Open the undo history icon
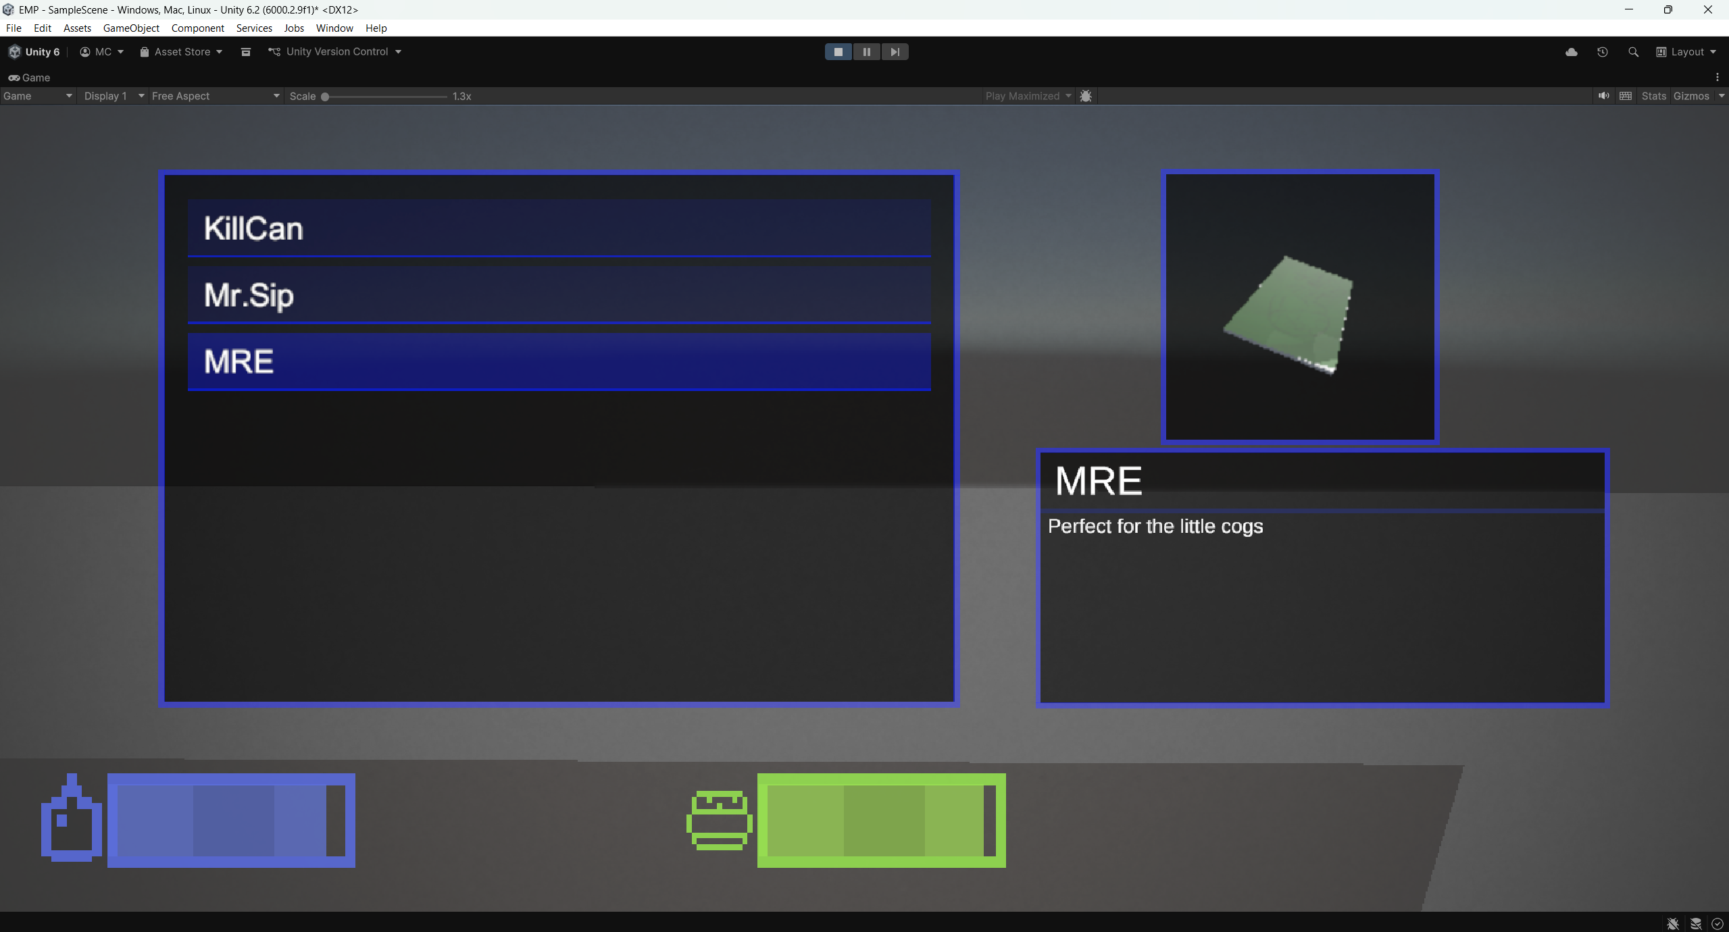 [x=1602, y=52]
